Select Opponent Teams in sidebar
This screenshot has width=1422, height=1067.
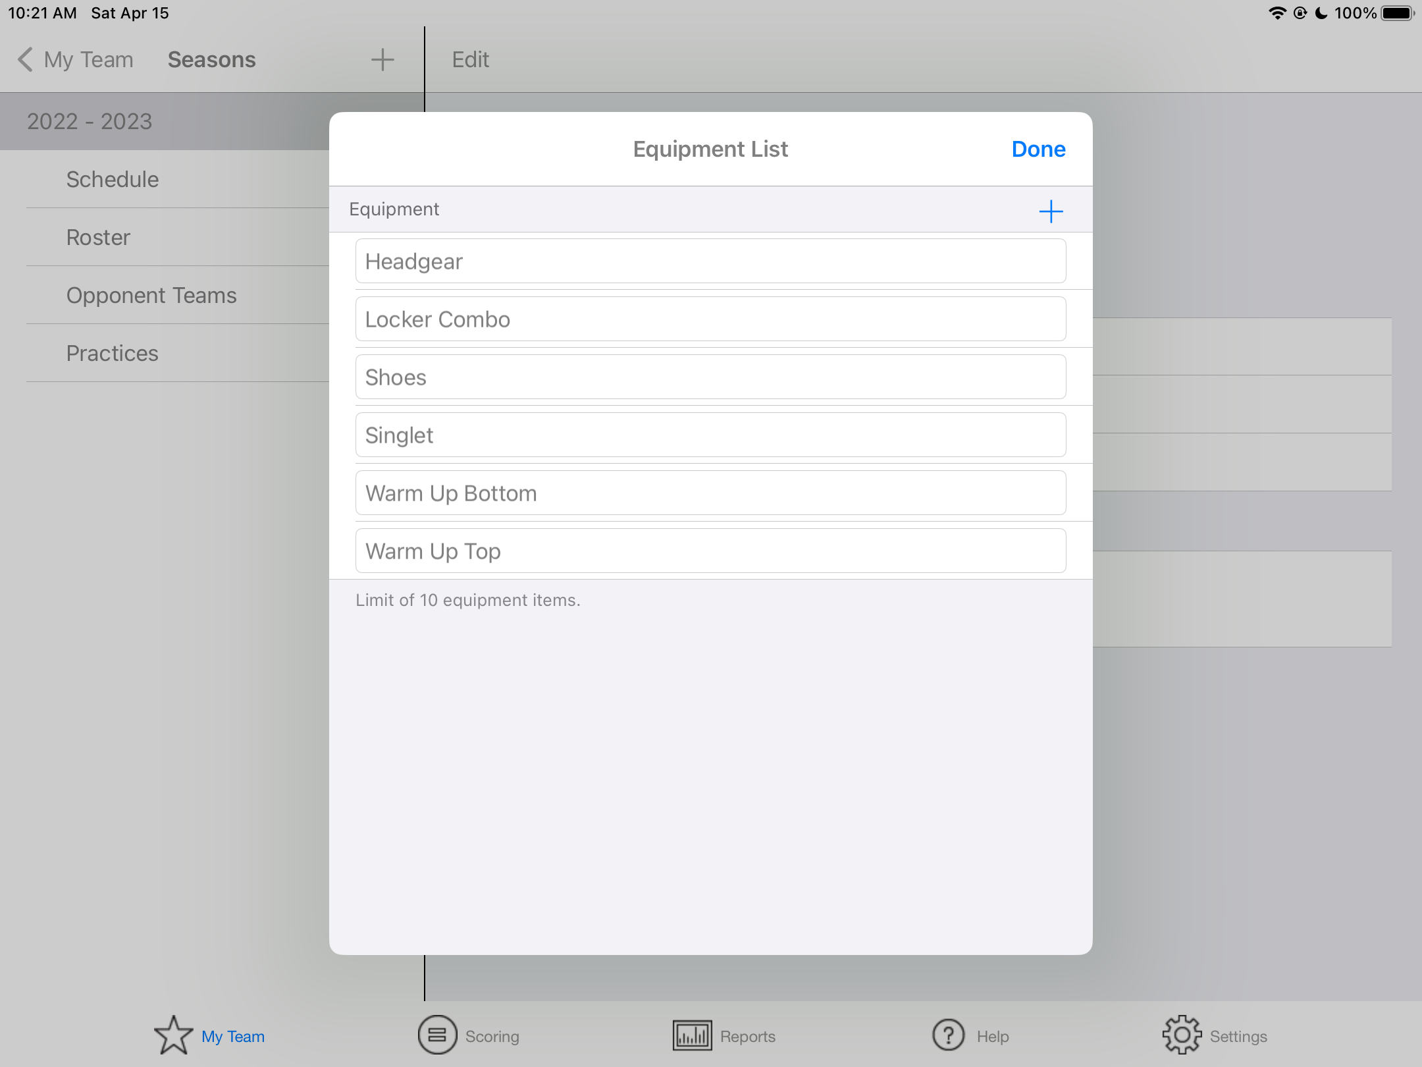[x=151, y=295]
